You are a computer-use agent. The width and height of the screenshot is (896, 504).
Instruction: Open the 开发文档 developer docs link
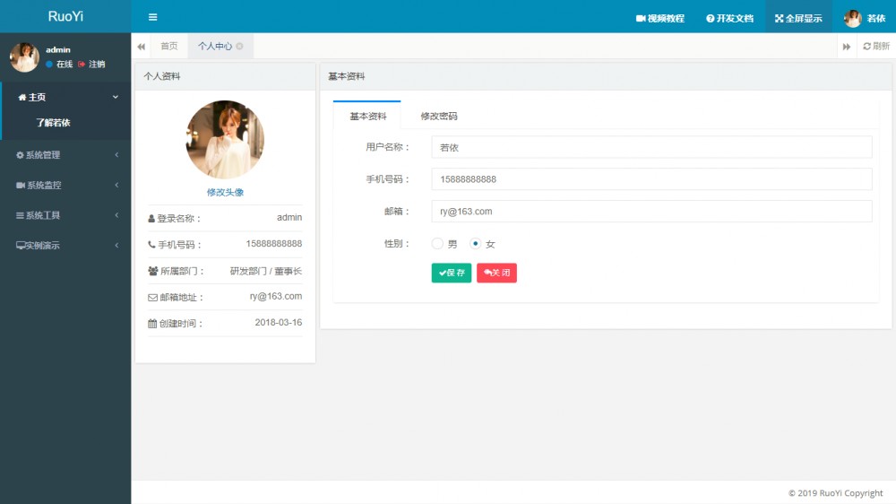729,18
